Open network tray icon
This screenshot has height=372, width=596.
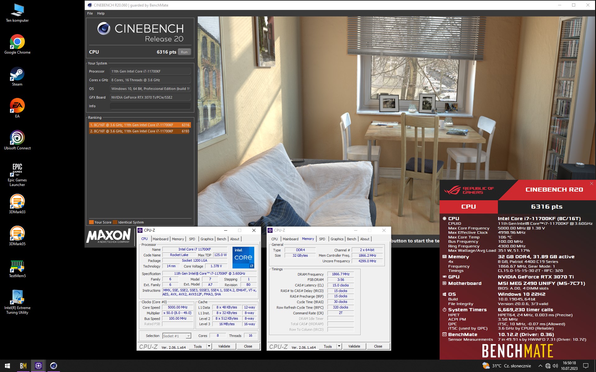(548, 366)
